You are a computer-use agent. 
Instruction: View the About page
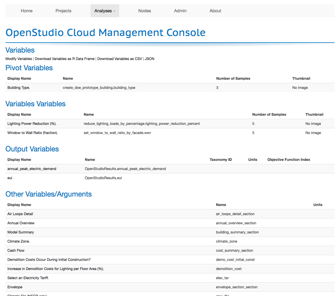[215, 11]
